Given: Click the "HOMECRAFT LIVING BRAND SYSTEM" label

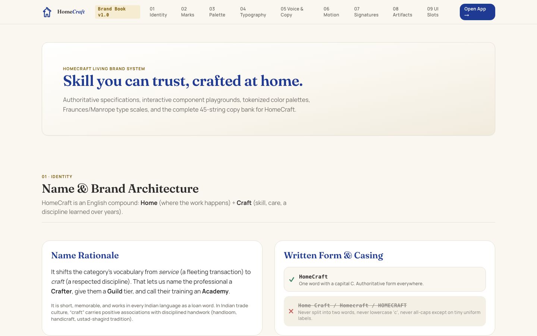Looking at the screenshot, I should click(x=104, y=69).
